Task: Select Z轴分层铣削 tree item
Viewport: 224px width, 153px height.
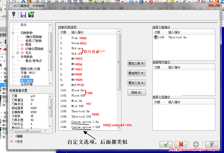Action: click(33, 37)
